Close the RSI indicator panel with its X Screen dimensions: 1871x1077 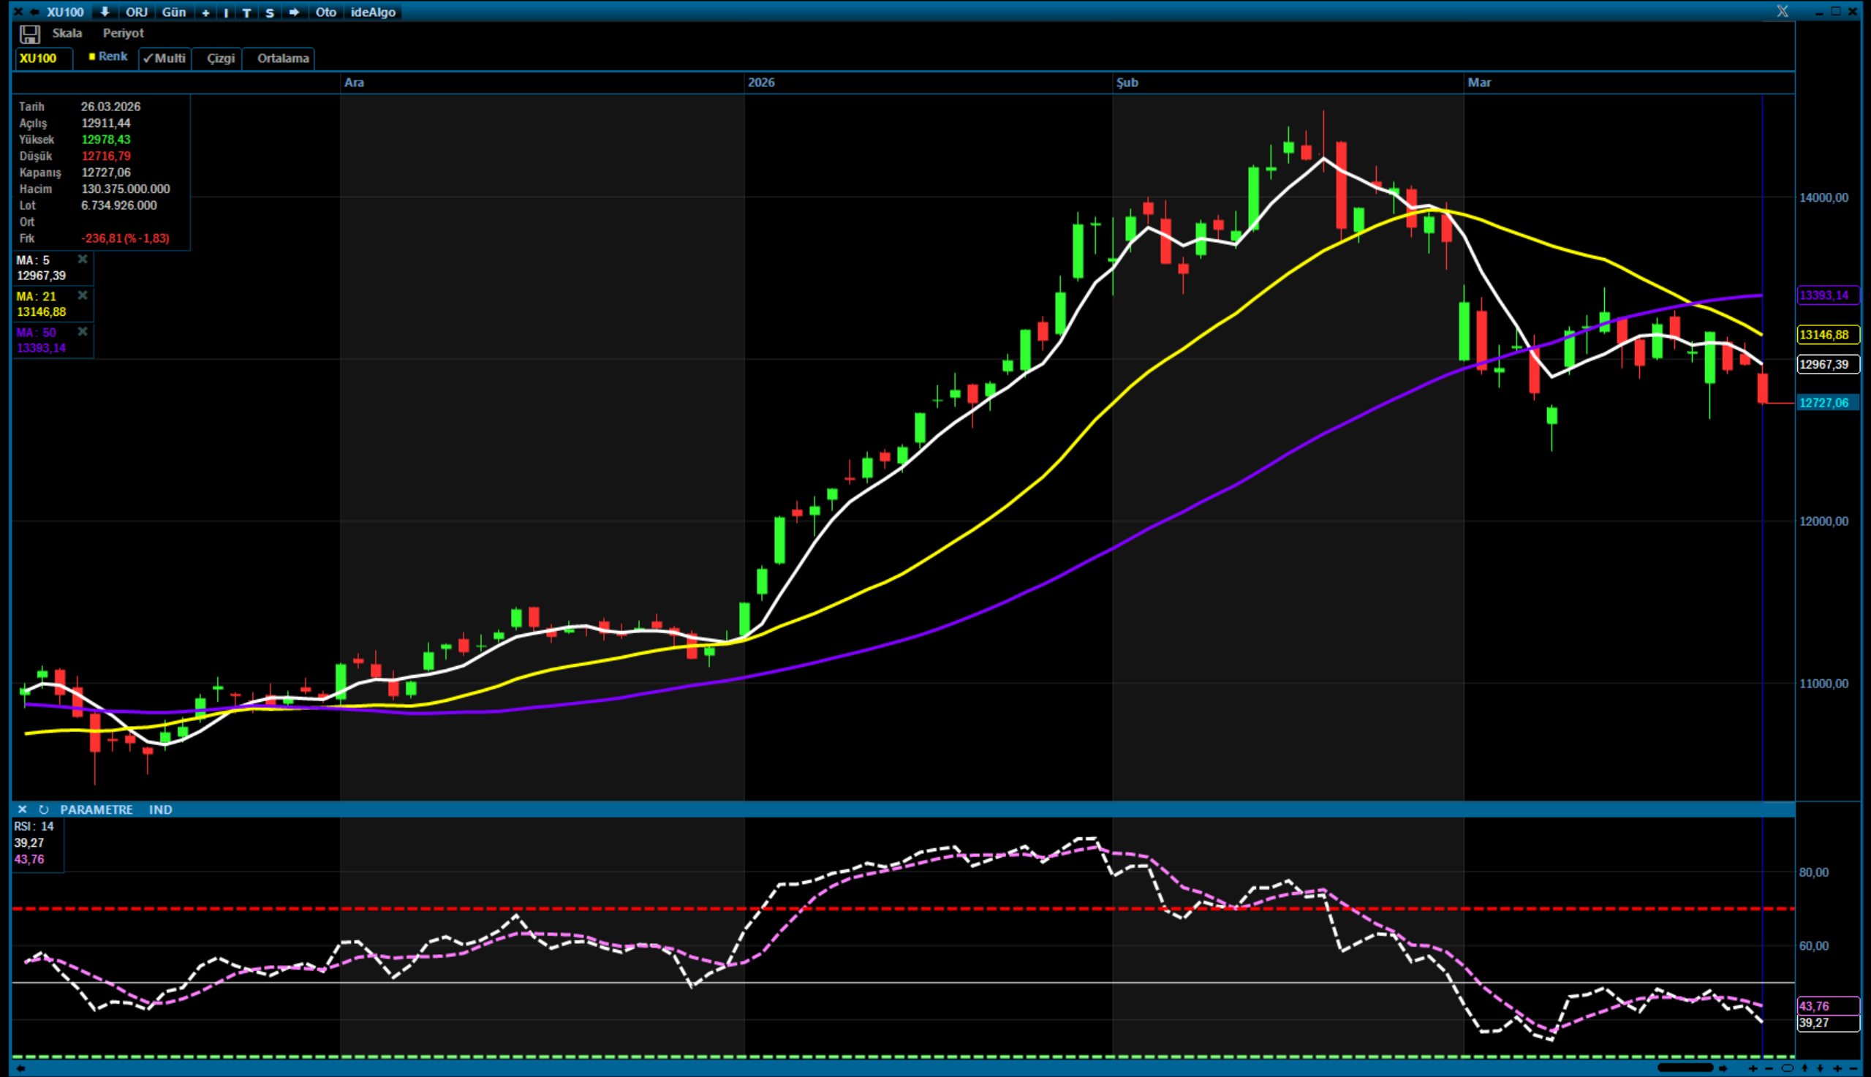[22, 809]
